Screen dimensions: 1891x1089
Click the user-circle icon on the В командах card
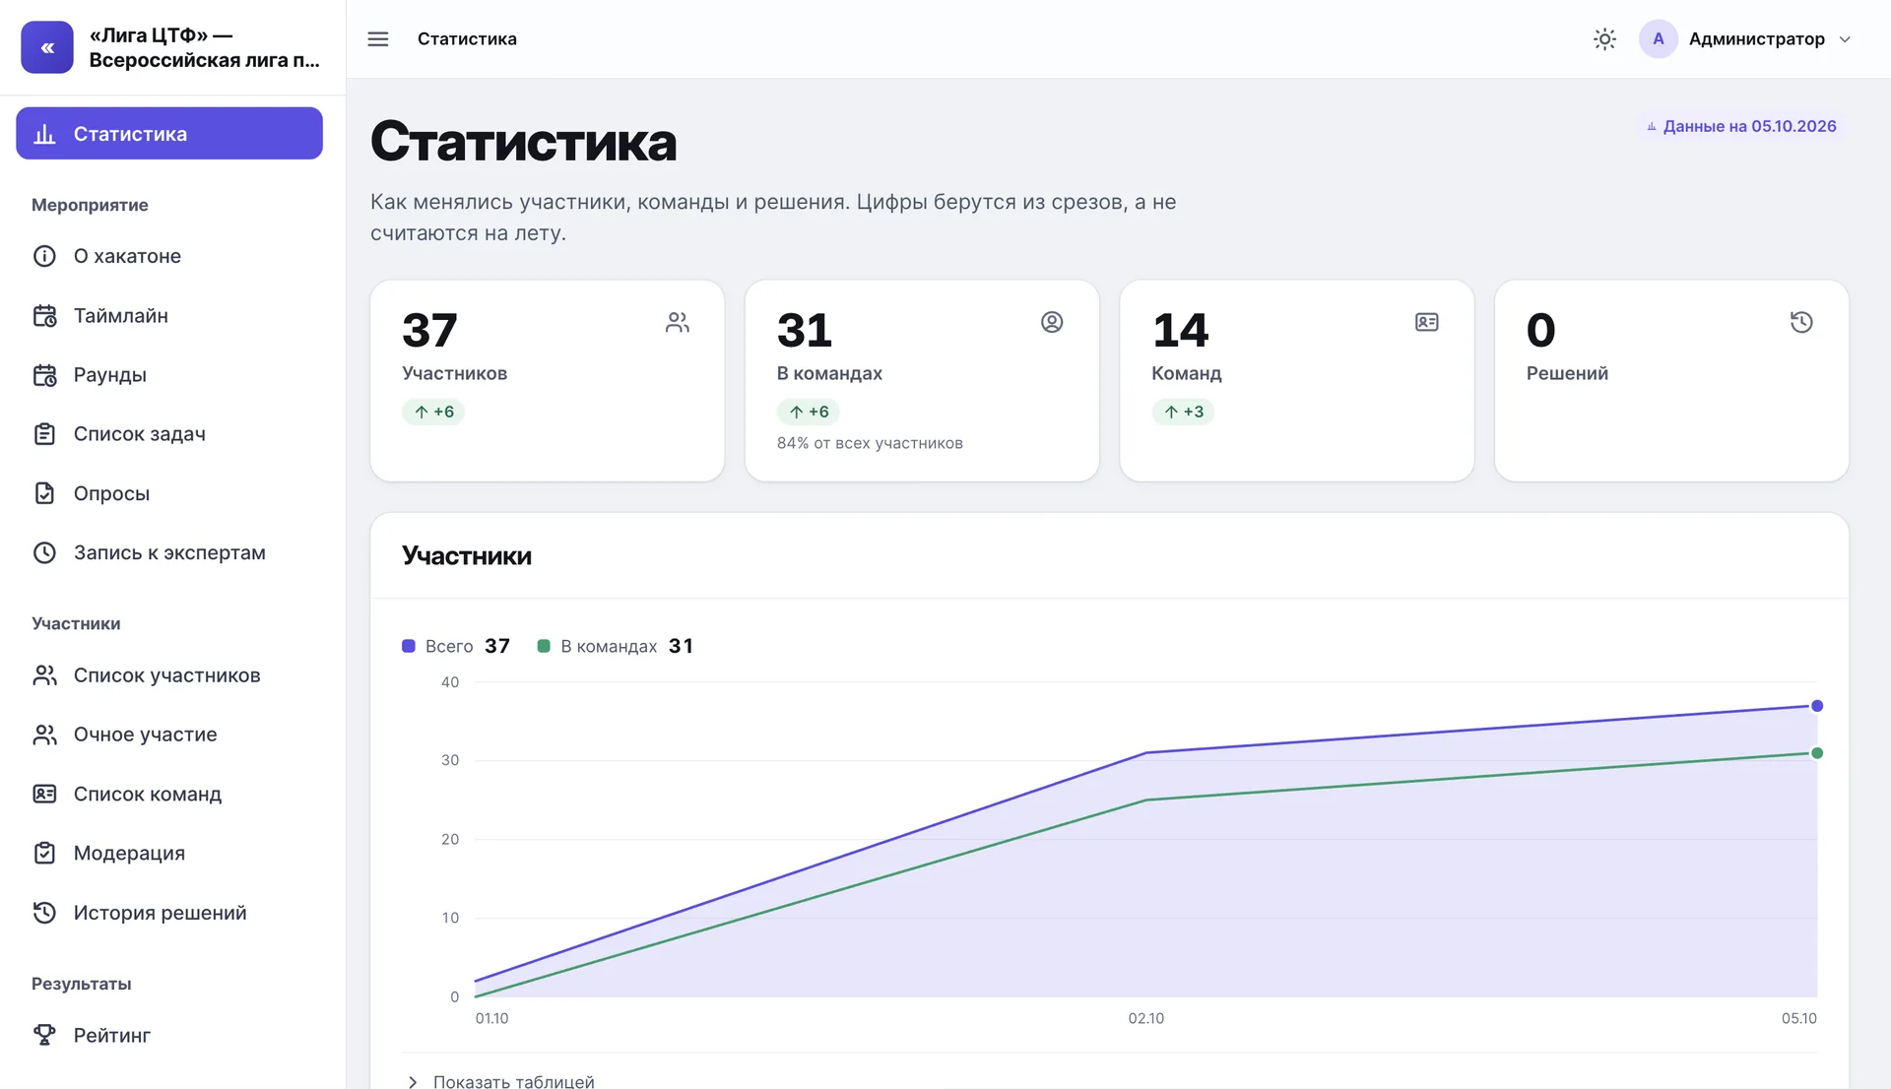1052,322
